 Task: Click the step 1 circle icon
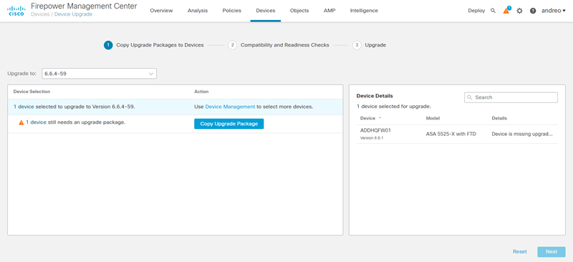tap(108, 45)
